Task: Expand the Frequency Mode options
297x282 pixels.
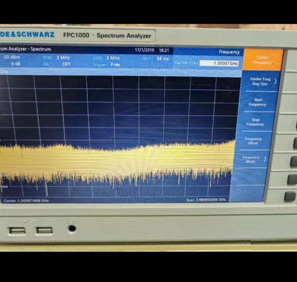Action: (251, 159)
